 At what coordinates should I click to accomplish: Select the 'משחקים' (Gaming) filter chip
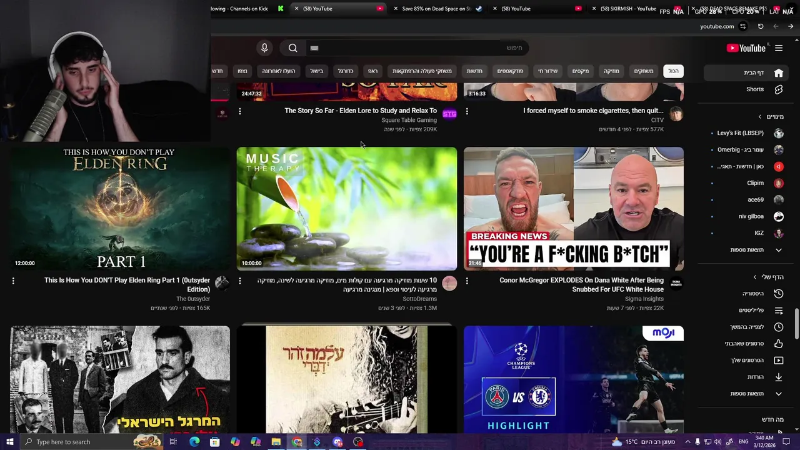[x=644, y=71]
